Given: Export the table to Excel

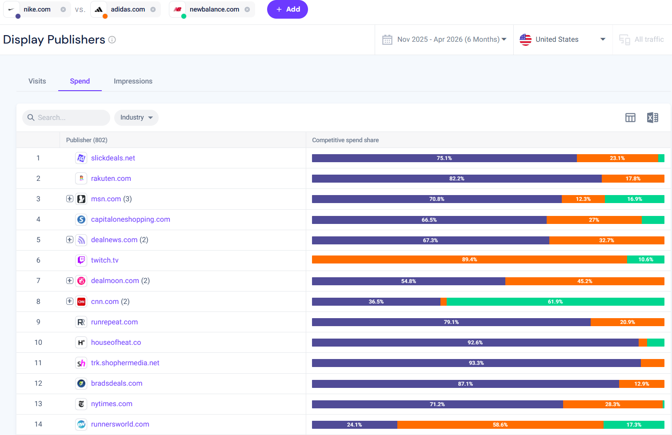Looking at the screenshot, I should pos(652,118).
